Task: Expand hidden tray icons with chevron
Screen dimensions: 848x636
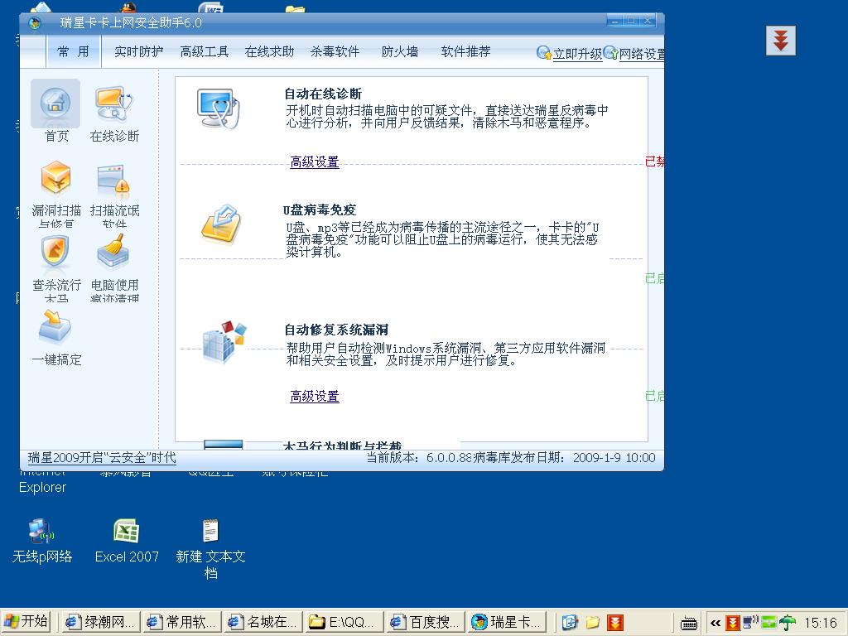Action: (715, 623)
